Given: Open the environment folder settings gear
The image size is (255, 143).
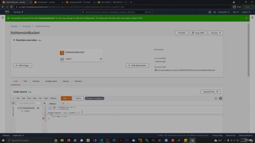Looking at the screenshot, I should tap(38, 108).
